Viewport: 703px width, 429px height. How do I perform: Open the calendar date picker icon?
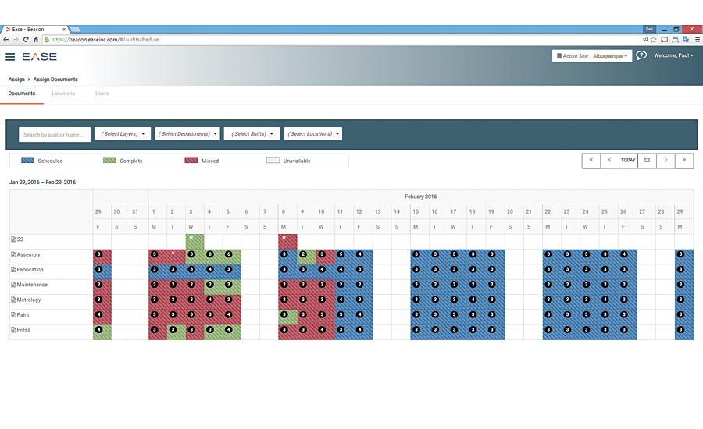tap(647, 161)
